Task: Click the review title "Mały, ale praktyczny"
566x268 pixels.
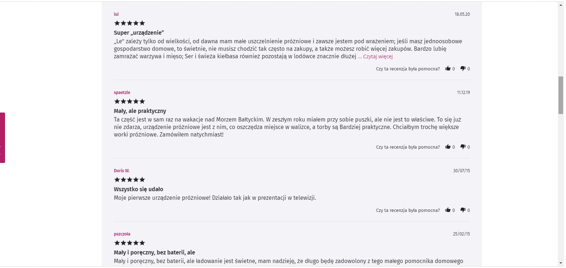Action: click(140, 111)
